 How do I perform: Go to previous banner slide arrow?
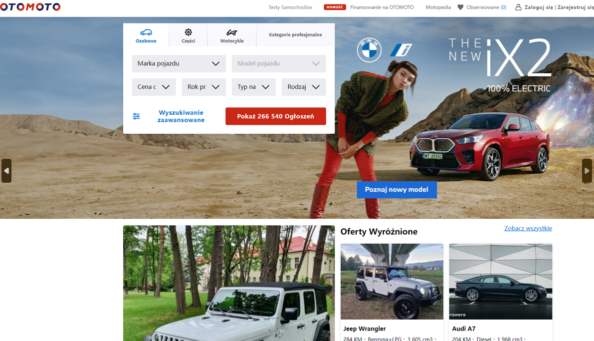[x=6, y=171]
